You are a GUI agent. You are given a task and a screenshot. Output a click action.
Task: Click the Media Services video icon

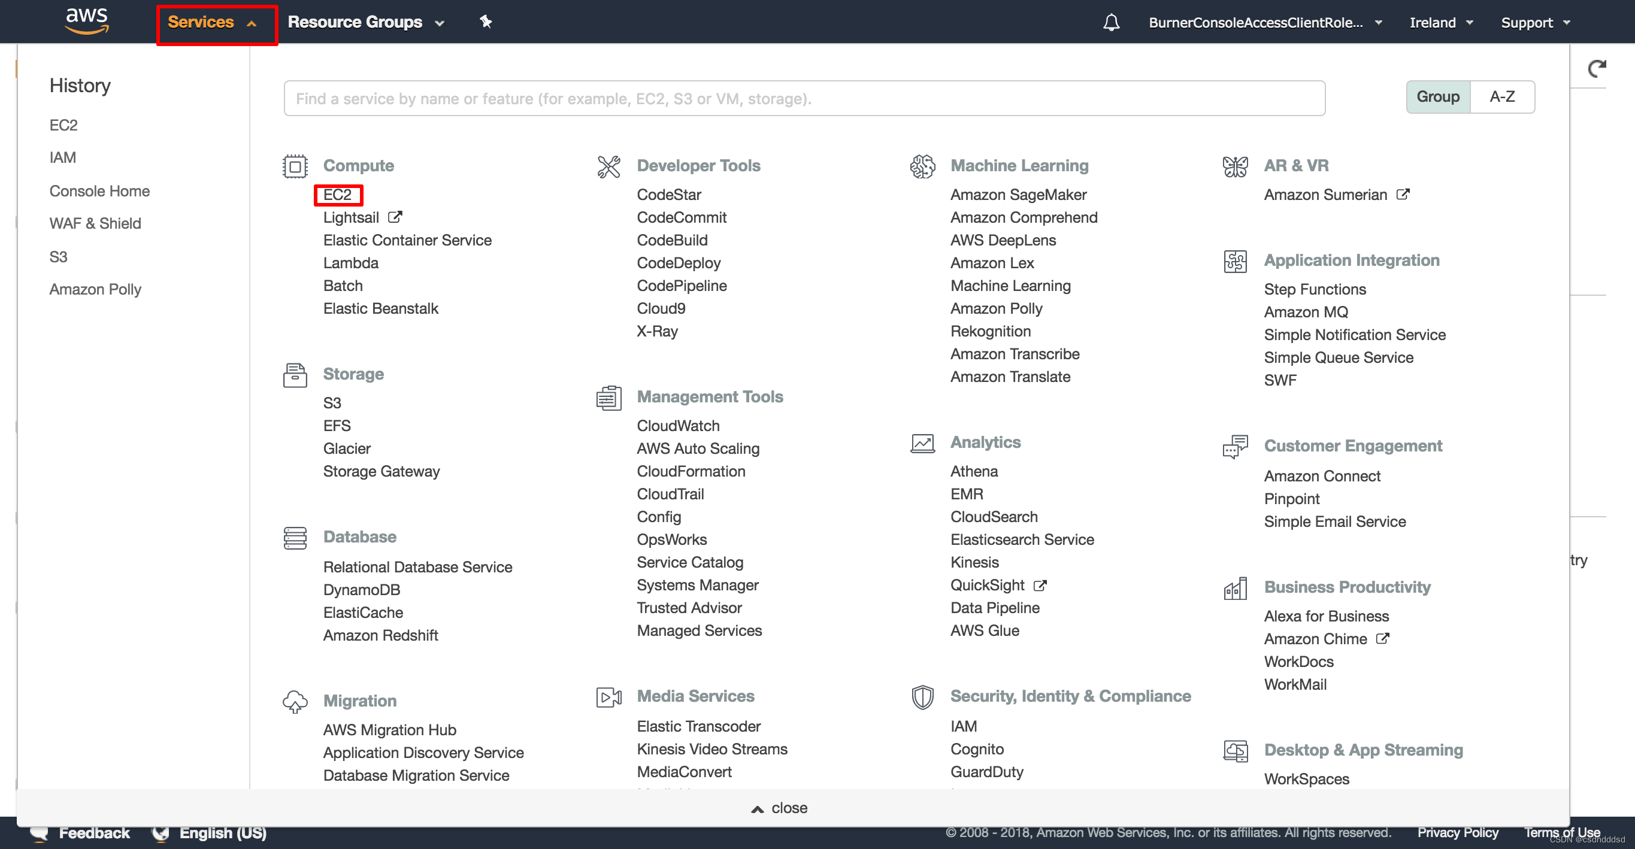608,697
